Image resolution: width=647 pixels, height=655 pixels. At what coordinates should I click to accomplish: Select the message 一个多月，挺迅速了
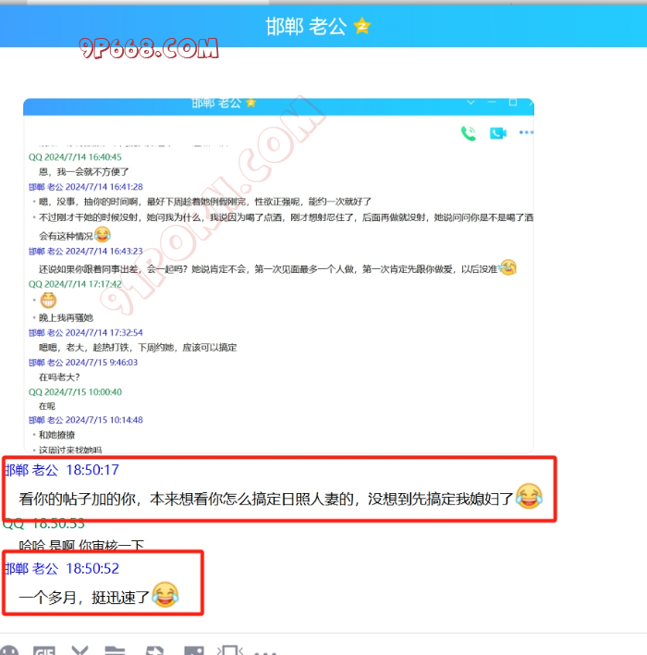pos(83,598)
